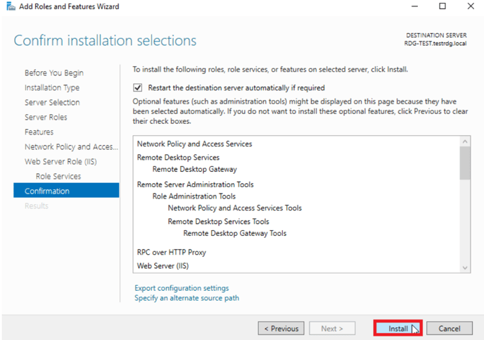Image resolution: width=484 pixels, height=340 pixels.
Task: Close the Add Roles and Features Wizard
Action: point(471,6)
